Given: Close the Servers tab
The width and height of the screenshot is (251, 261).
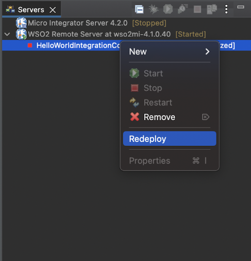Looking at the screenshot, I should [53, 10].
